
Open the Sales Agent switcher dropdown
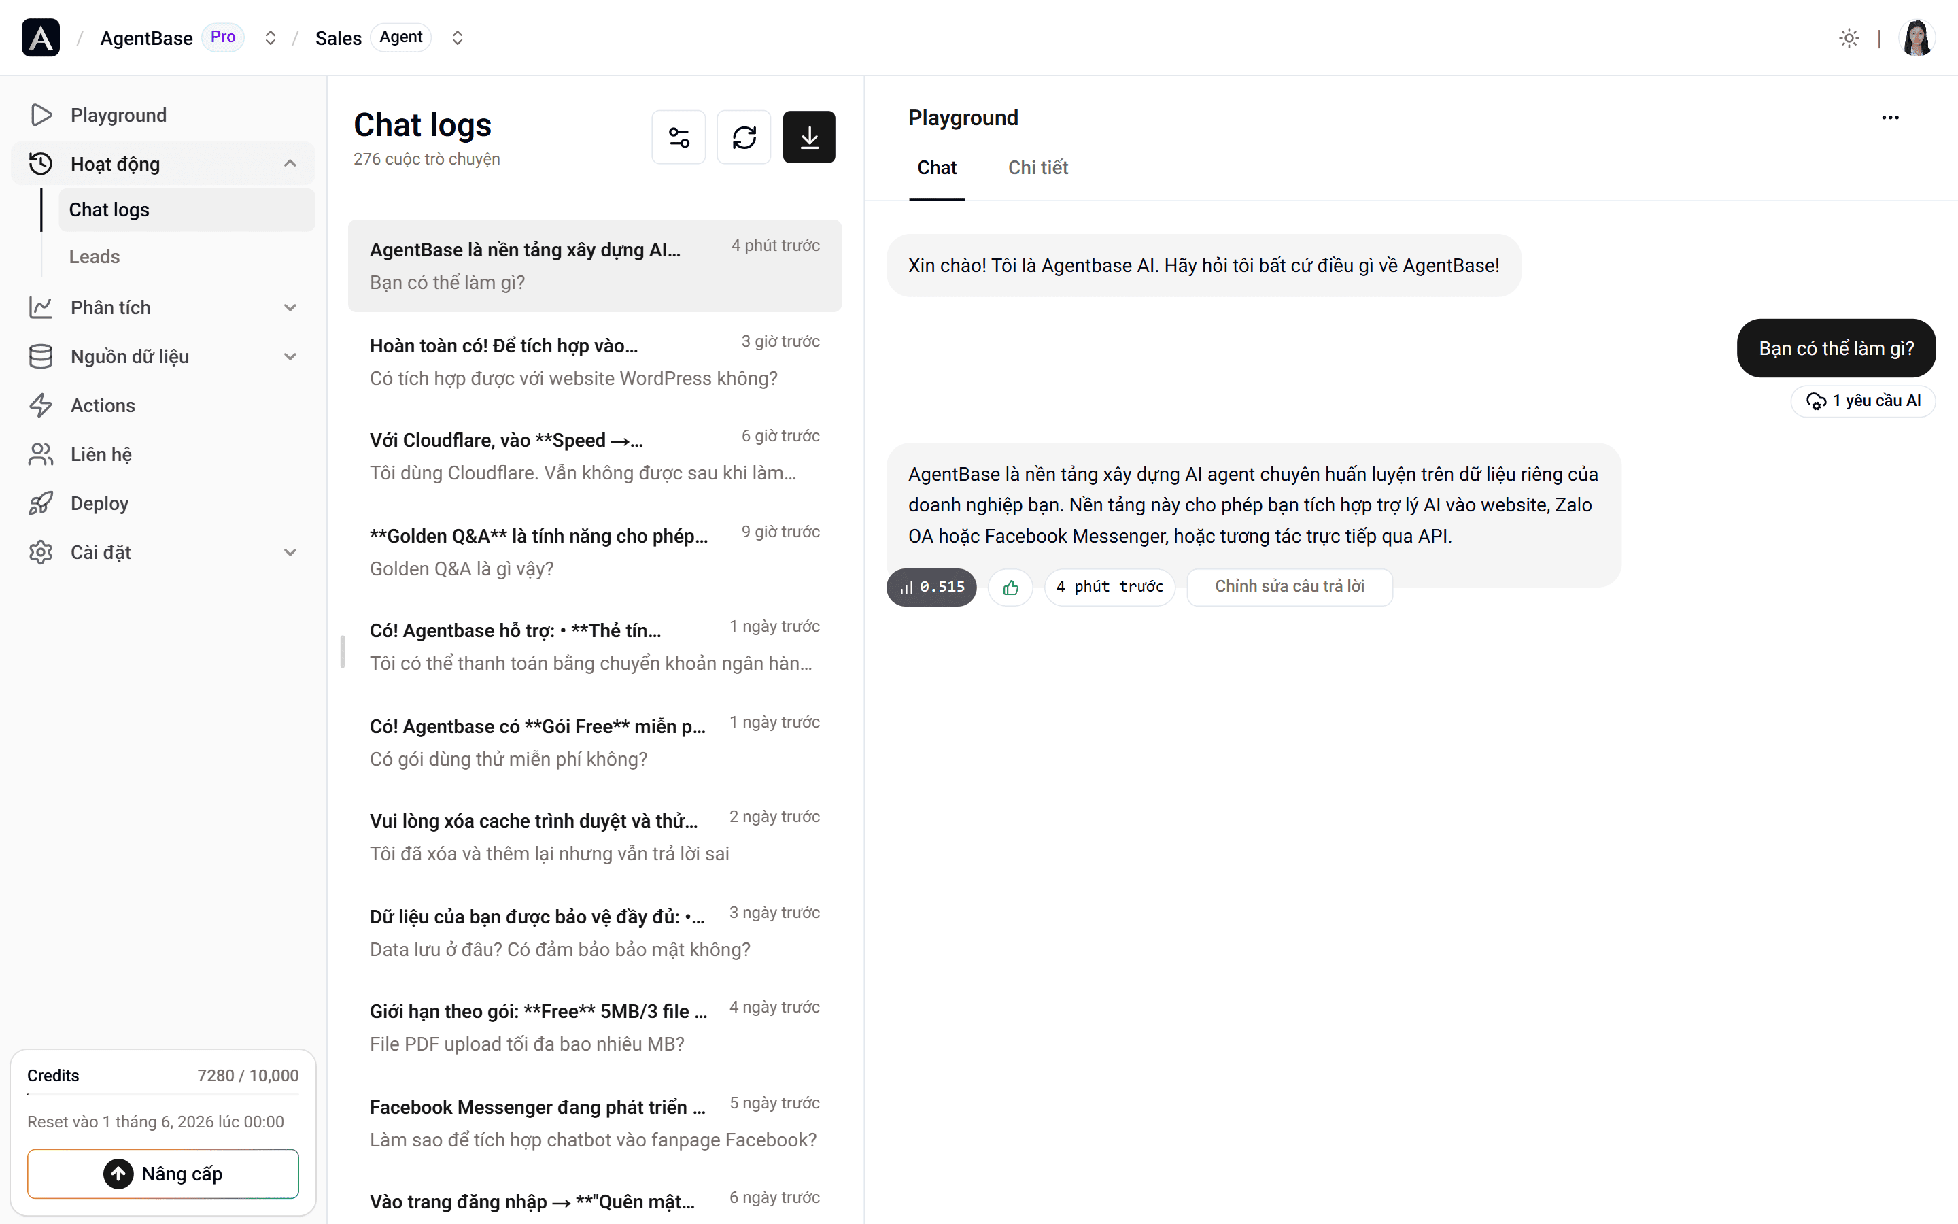(x=457, y=38)
